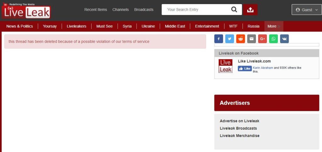Expand the More categories menu
Screen dimensions: 322x152
(x=274, y=26)
